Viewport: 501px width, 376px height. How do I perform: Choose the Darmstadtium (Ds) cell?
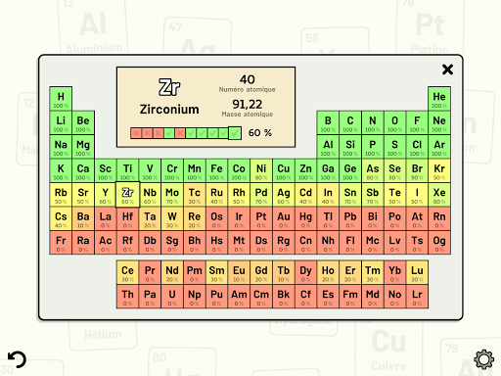pyautogui.click(x=261, y=243)
